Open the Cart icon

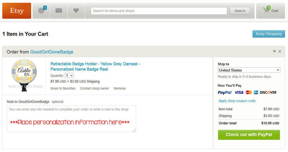pos(271,11)
